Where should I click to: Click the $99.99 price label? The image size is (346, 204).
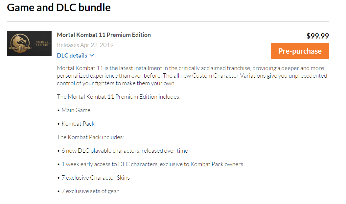point(317,36)
